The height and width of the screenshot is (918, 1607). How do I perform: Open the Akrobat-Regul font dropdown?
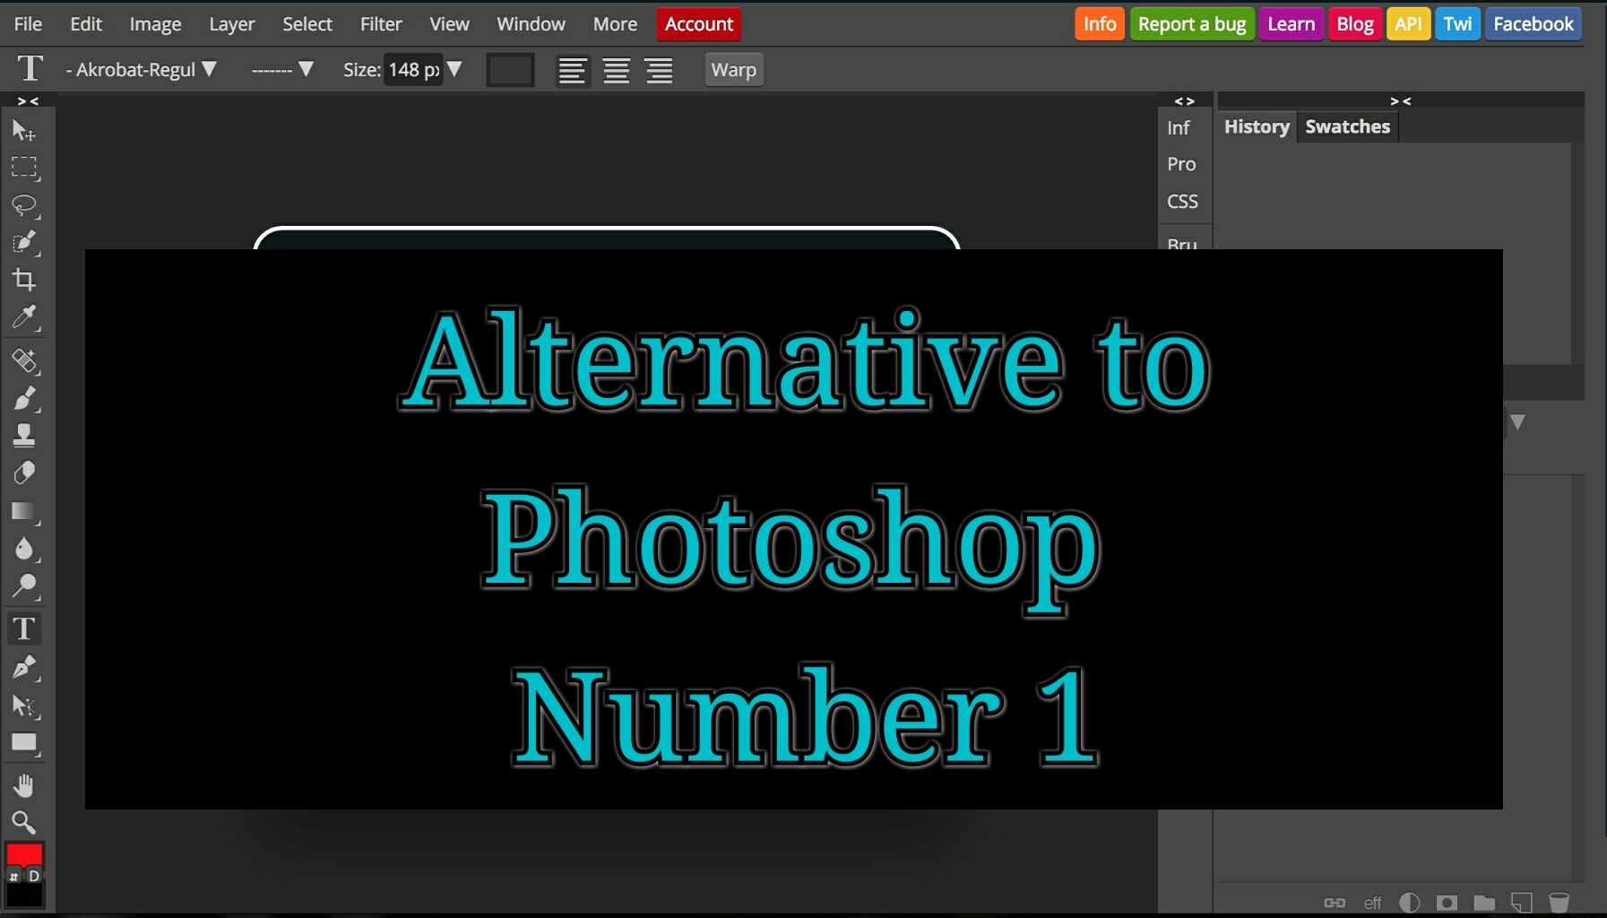click(141, 70)
